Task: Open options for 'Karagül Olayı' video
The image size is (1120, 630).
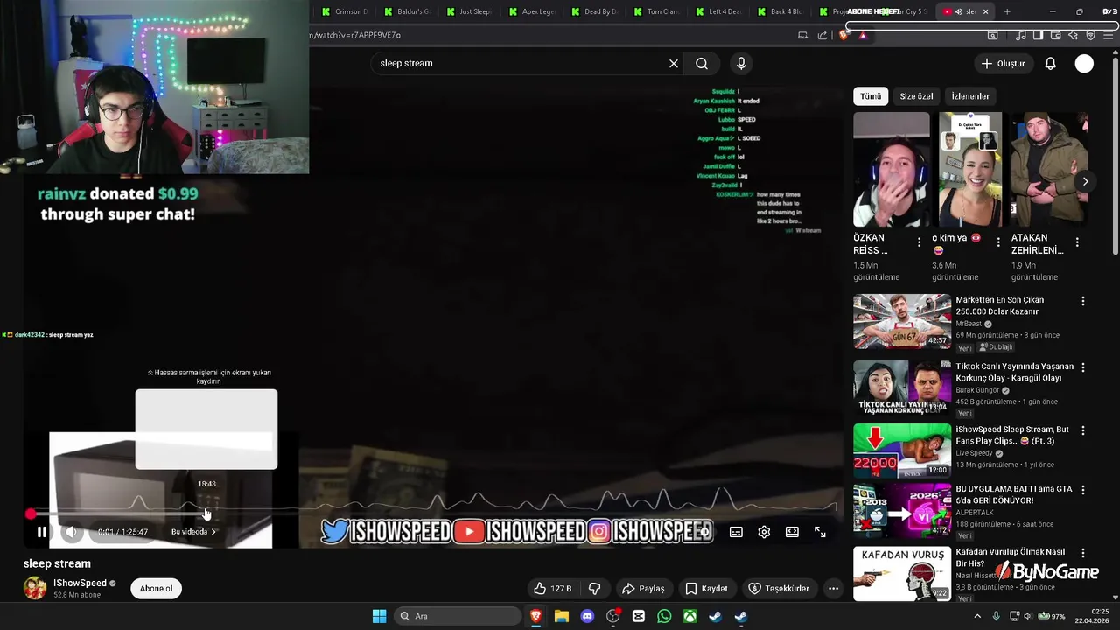Action: click(x=1082, y=367)
